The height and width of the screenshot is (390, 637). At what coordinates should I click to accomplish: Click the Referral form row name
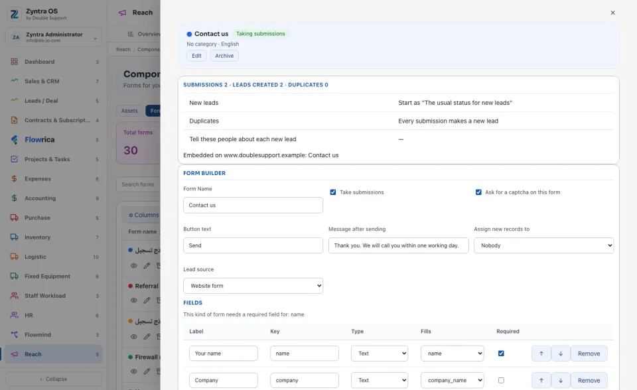point(147,286)
